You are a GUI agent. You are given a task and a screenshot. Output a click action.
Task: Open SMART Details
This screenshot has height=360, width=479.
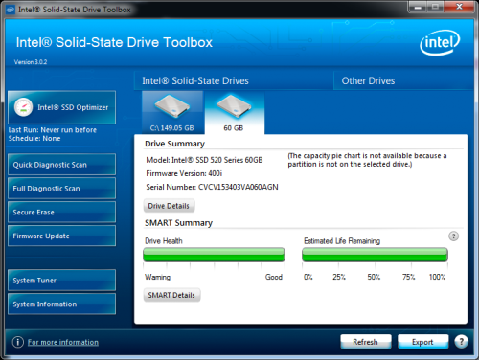pos(171,295)
